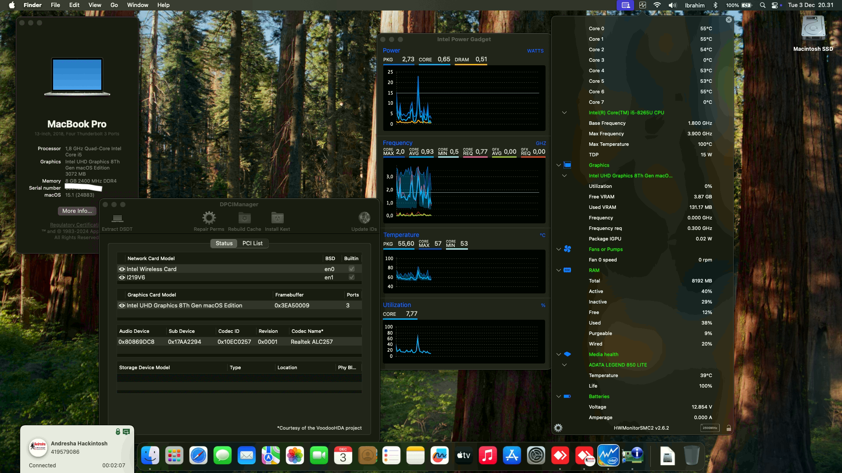Click eye icon beside Intel Wireless Card
Screen dimensions: 842x473
pyautogui.click(x=122, y=269)
